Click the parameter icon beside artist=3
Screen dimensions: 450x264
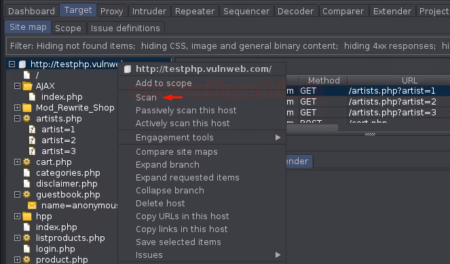click(32, 151)
